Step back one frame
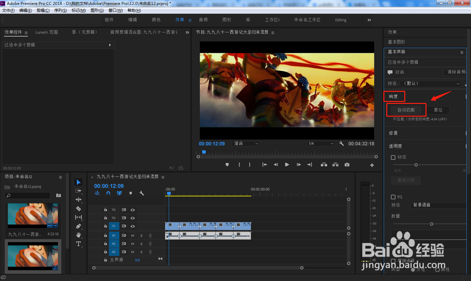 [x=276, y=165]
